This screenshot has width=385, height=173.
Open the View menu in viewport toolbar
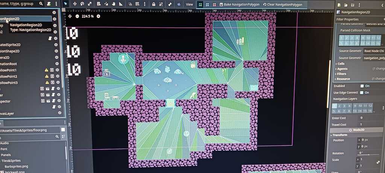tap(189, 5)
